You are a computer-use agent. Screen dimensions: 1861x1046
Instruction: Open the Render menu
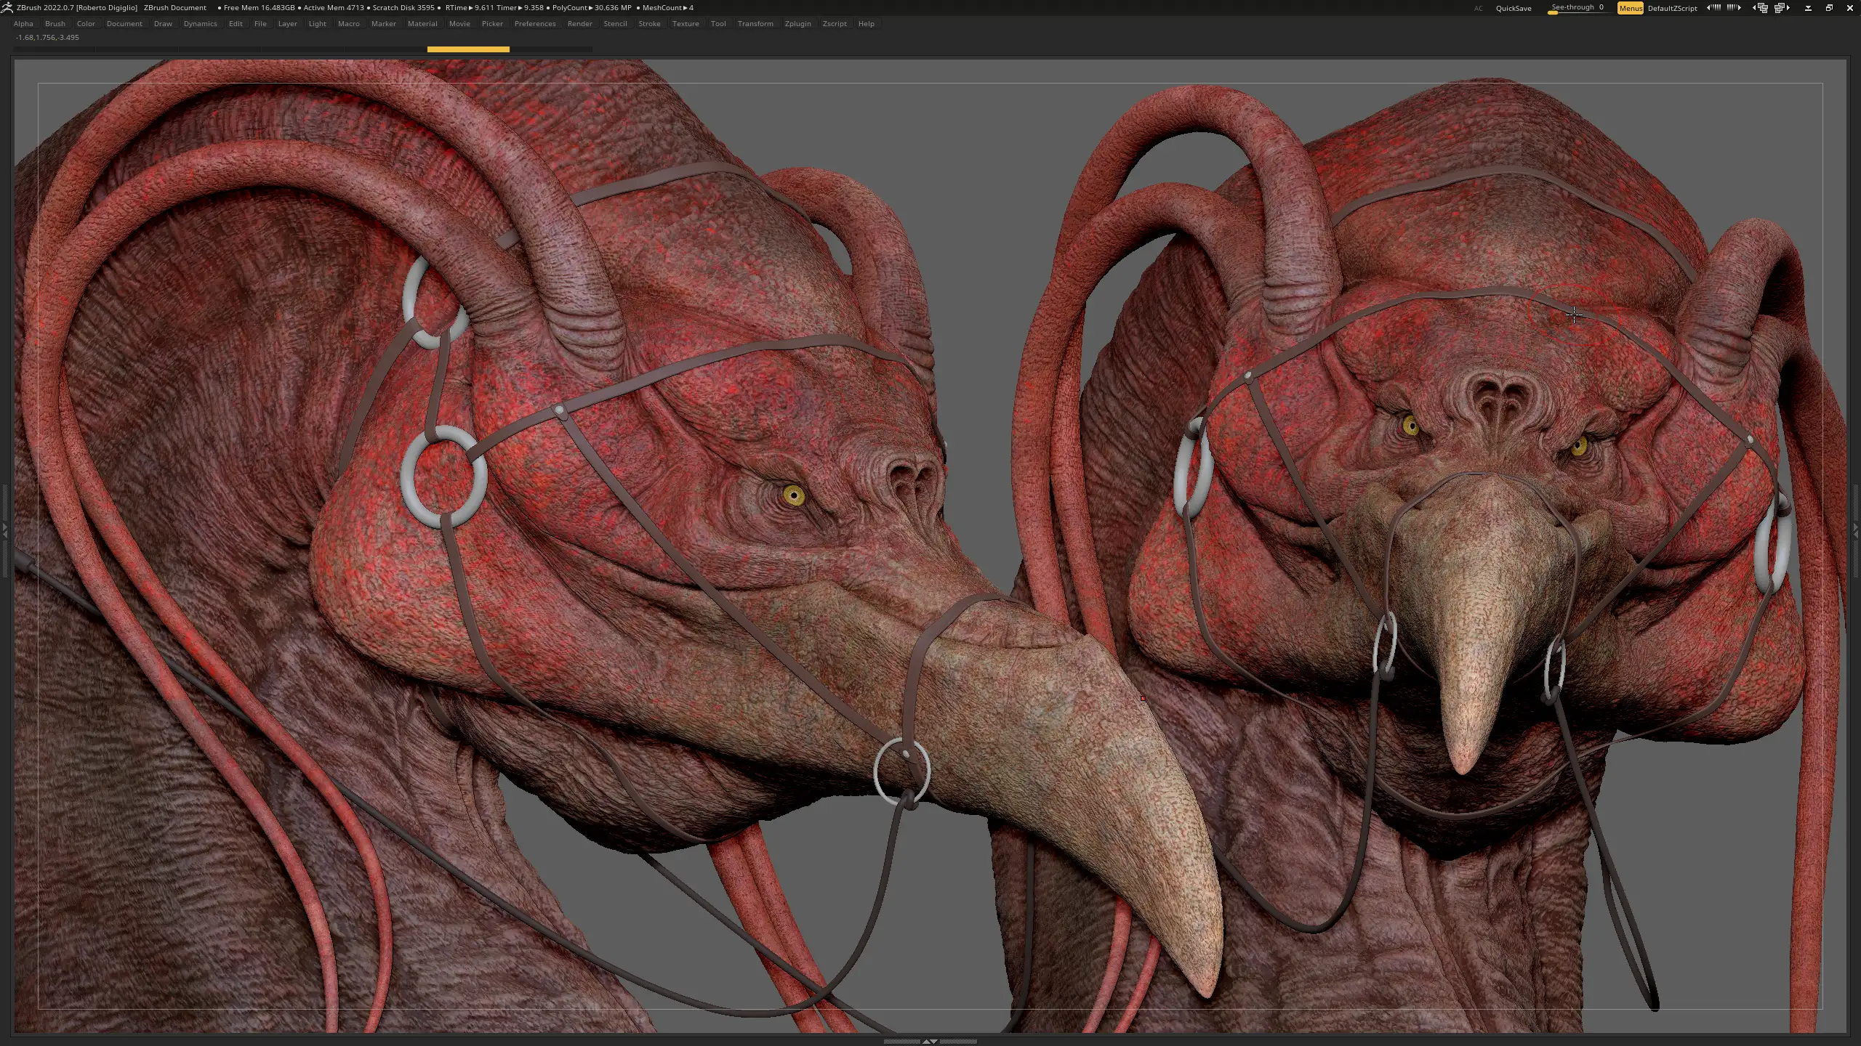point(579,24)
